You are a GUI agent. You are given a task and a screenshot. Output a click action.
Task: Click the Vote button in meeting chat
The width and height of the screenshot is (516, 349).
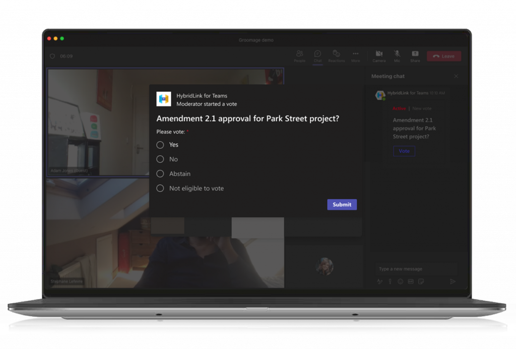click(404, 151)
